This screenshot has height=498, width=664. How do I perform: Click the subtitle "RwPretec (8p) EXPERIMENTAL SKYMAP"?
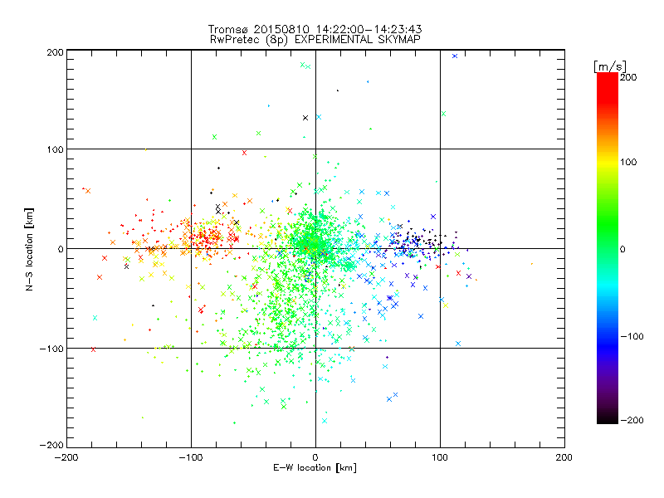coord(315,40)
